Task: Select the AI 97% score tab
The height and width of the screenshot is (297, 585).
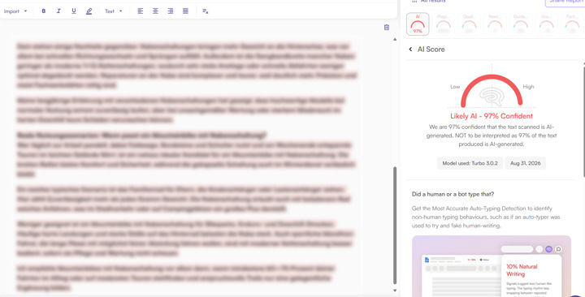Action: coord(418,24)
